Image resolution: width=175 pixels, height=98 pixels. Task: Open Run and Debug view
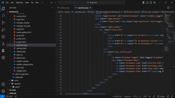point(3,30)
